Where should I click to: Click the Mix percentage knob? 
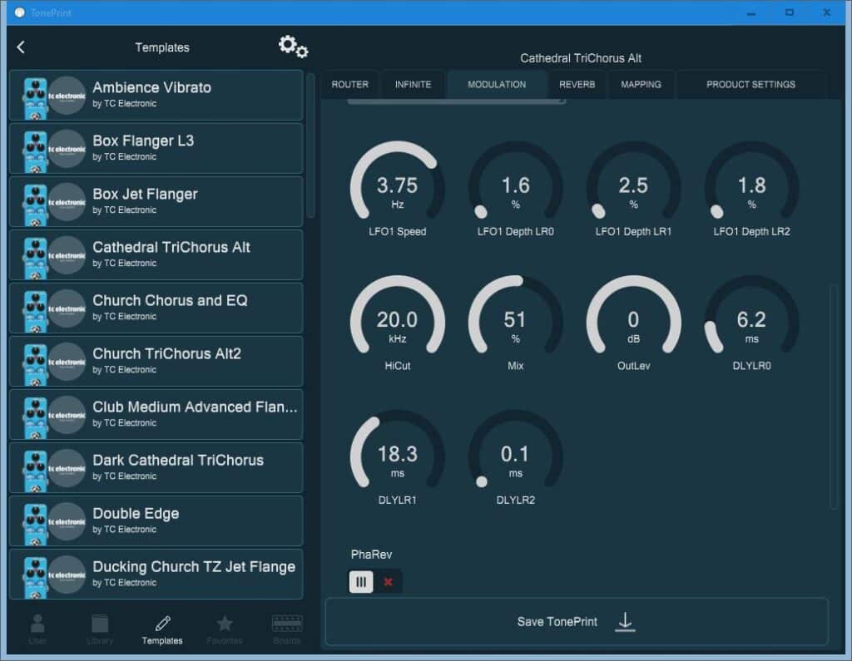(x=515, y=322)
